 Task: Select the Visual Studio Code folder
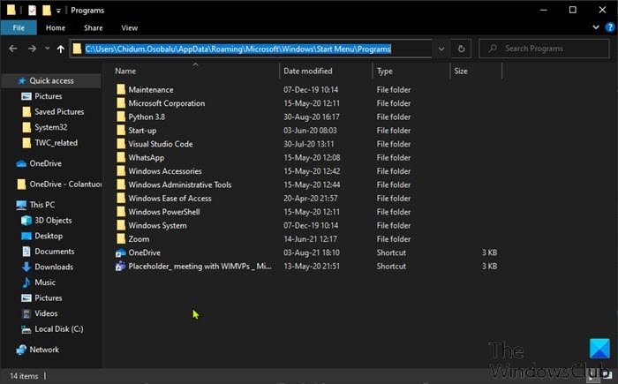161,144
